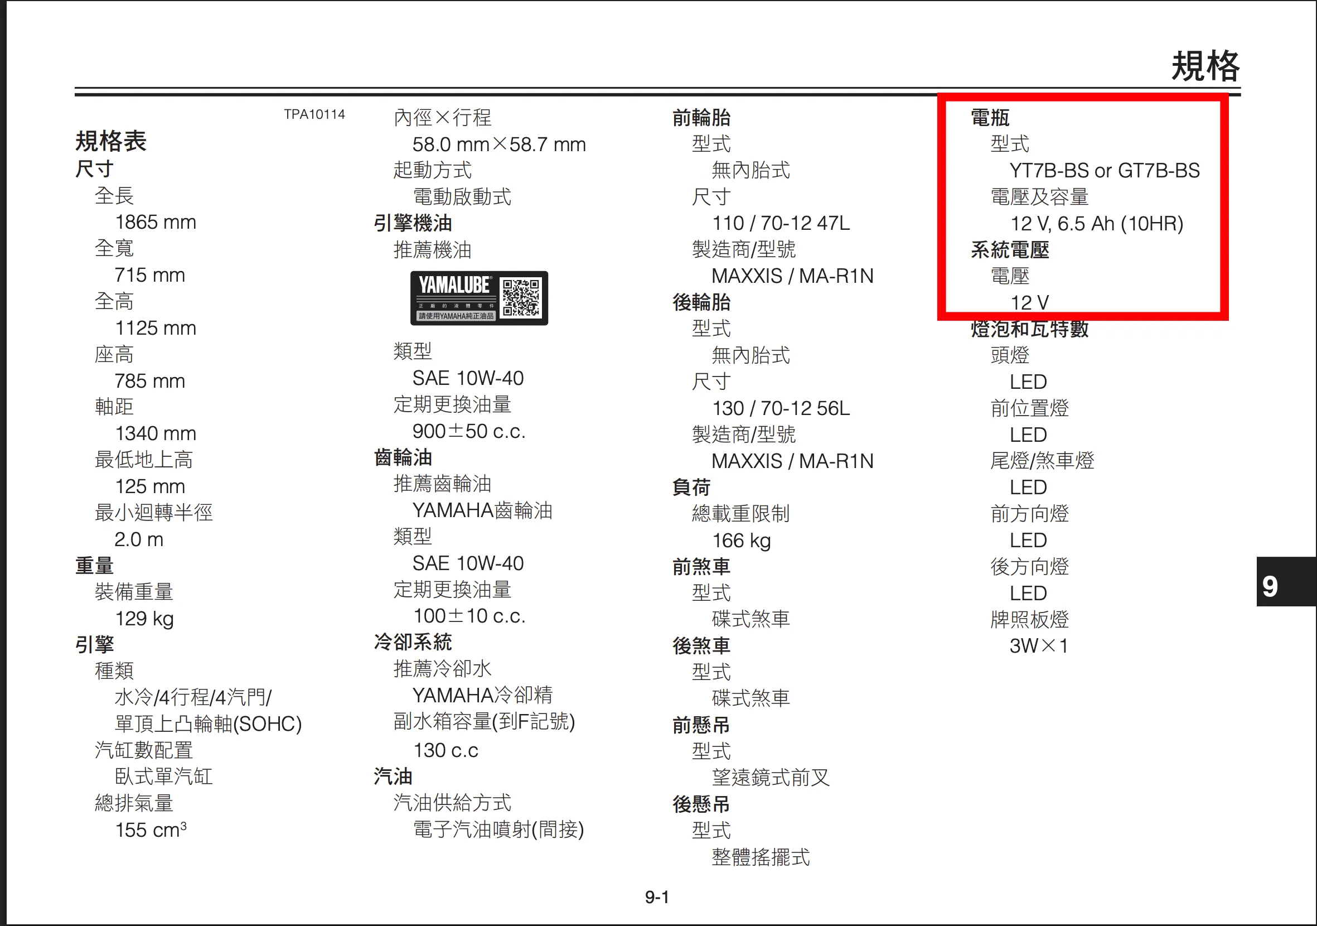Click the 155 cm³ displacement value
Screen dimensions: 1317x926
pos(151,829)
